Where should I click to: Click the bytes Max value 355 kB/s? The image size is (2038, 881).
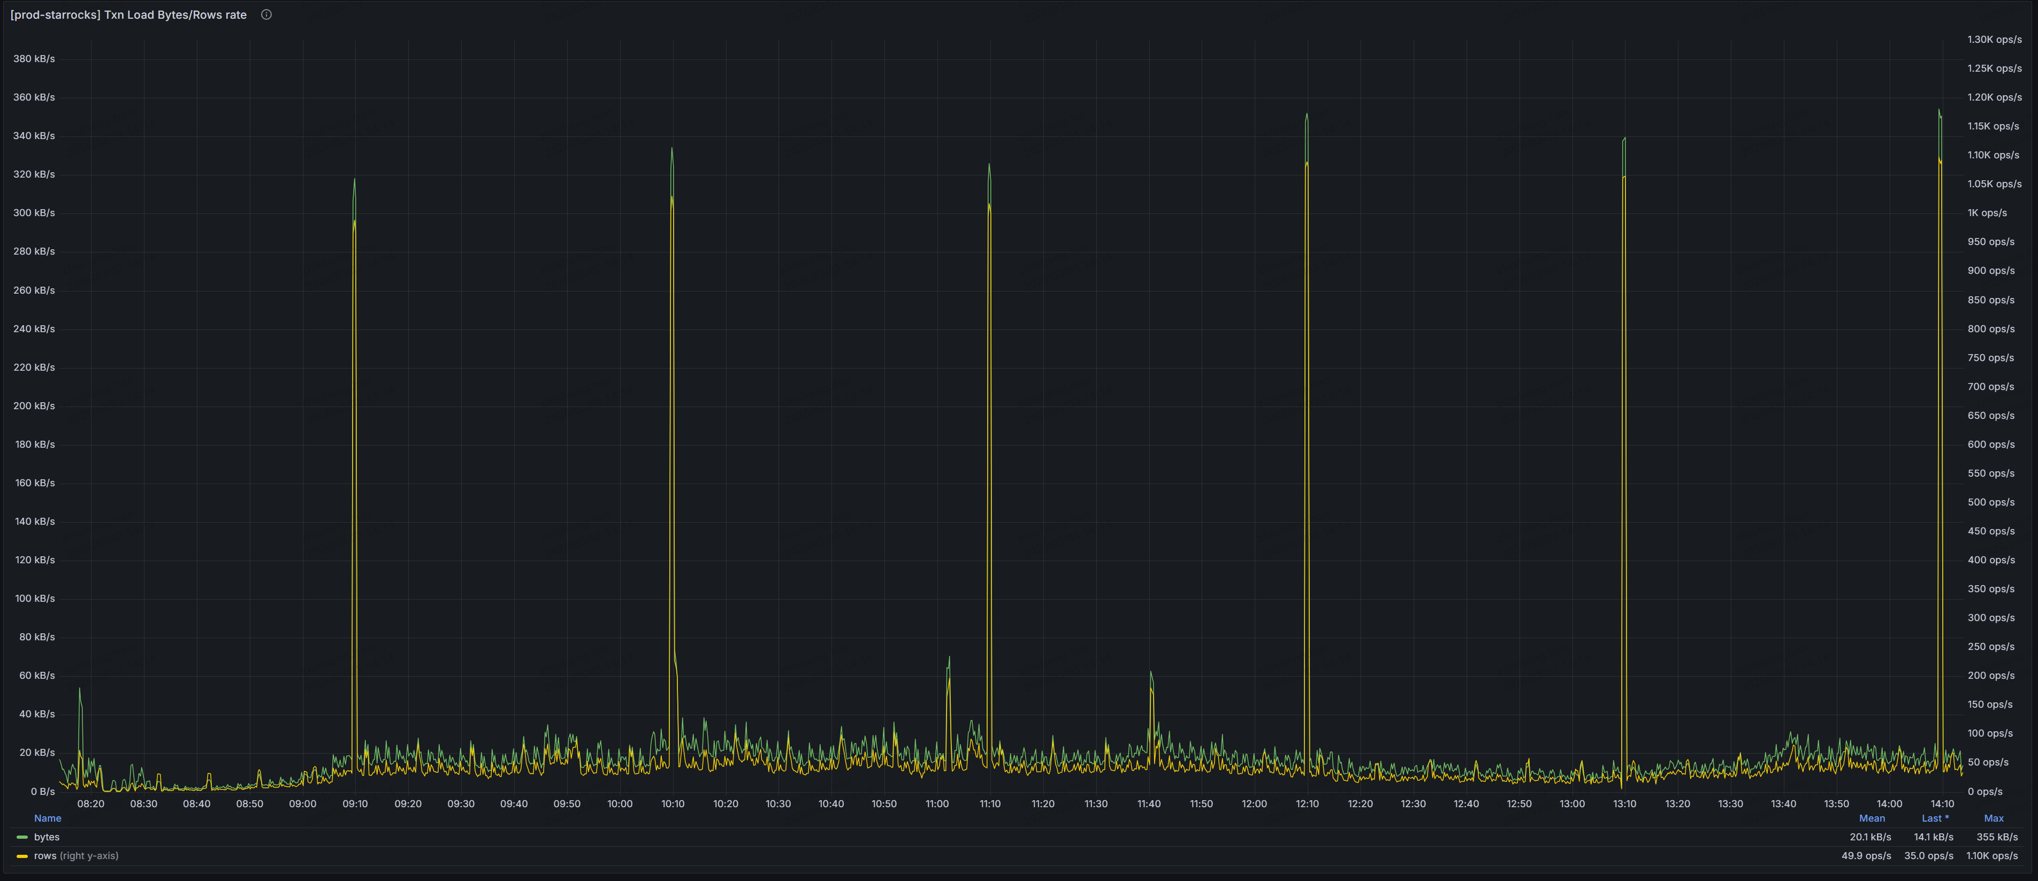coord(1996,837)
